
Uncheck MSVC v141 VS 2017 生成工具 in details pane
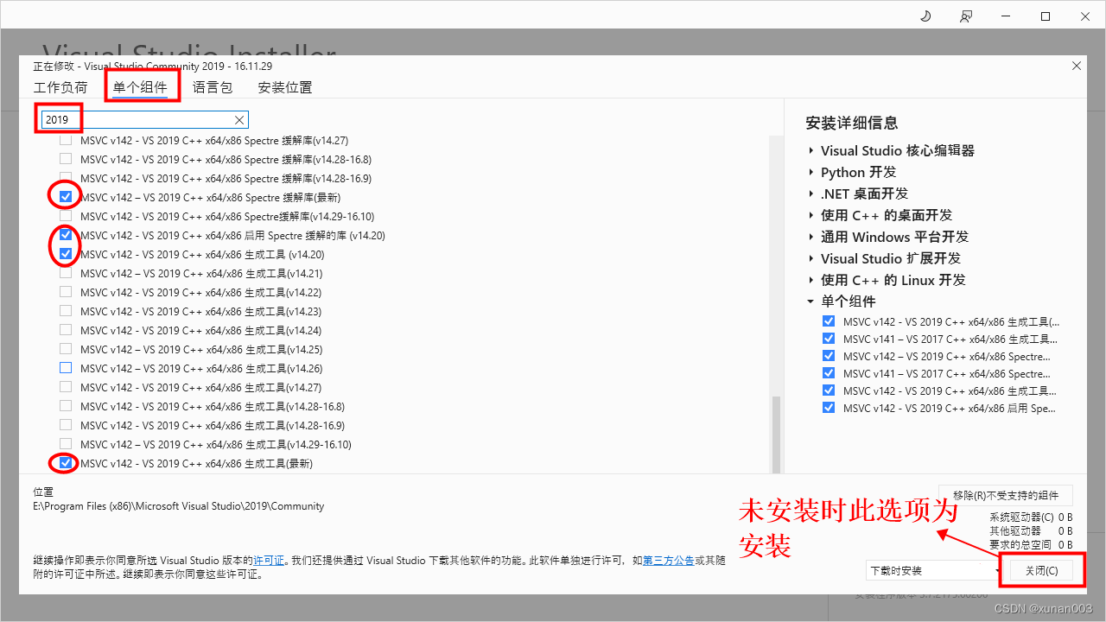coord(829,339)
